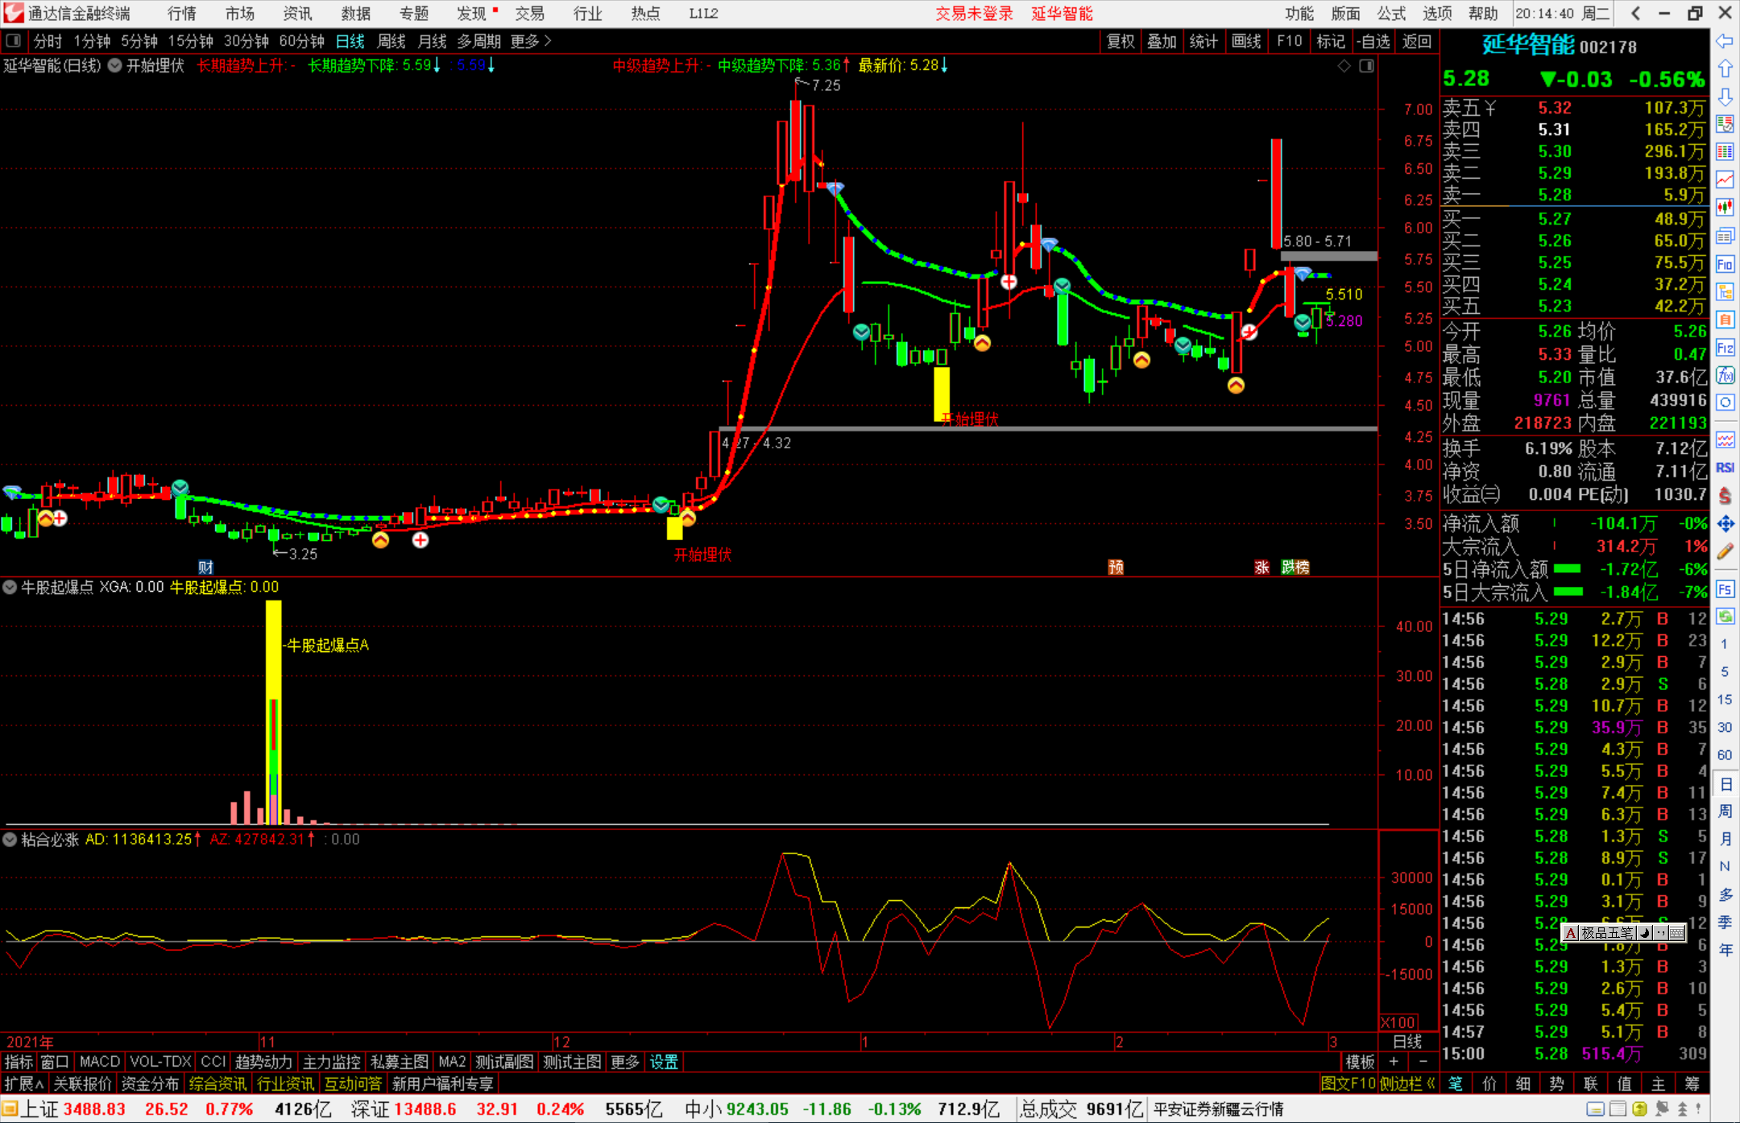Open the colored quote list icon in sidebar
The height and width of the screenshot is (1123, 1740).
point(1725,124)
